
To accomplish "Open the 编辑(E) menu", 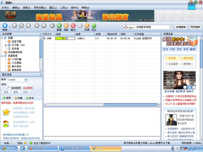I will coord(16,8).
